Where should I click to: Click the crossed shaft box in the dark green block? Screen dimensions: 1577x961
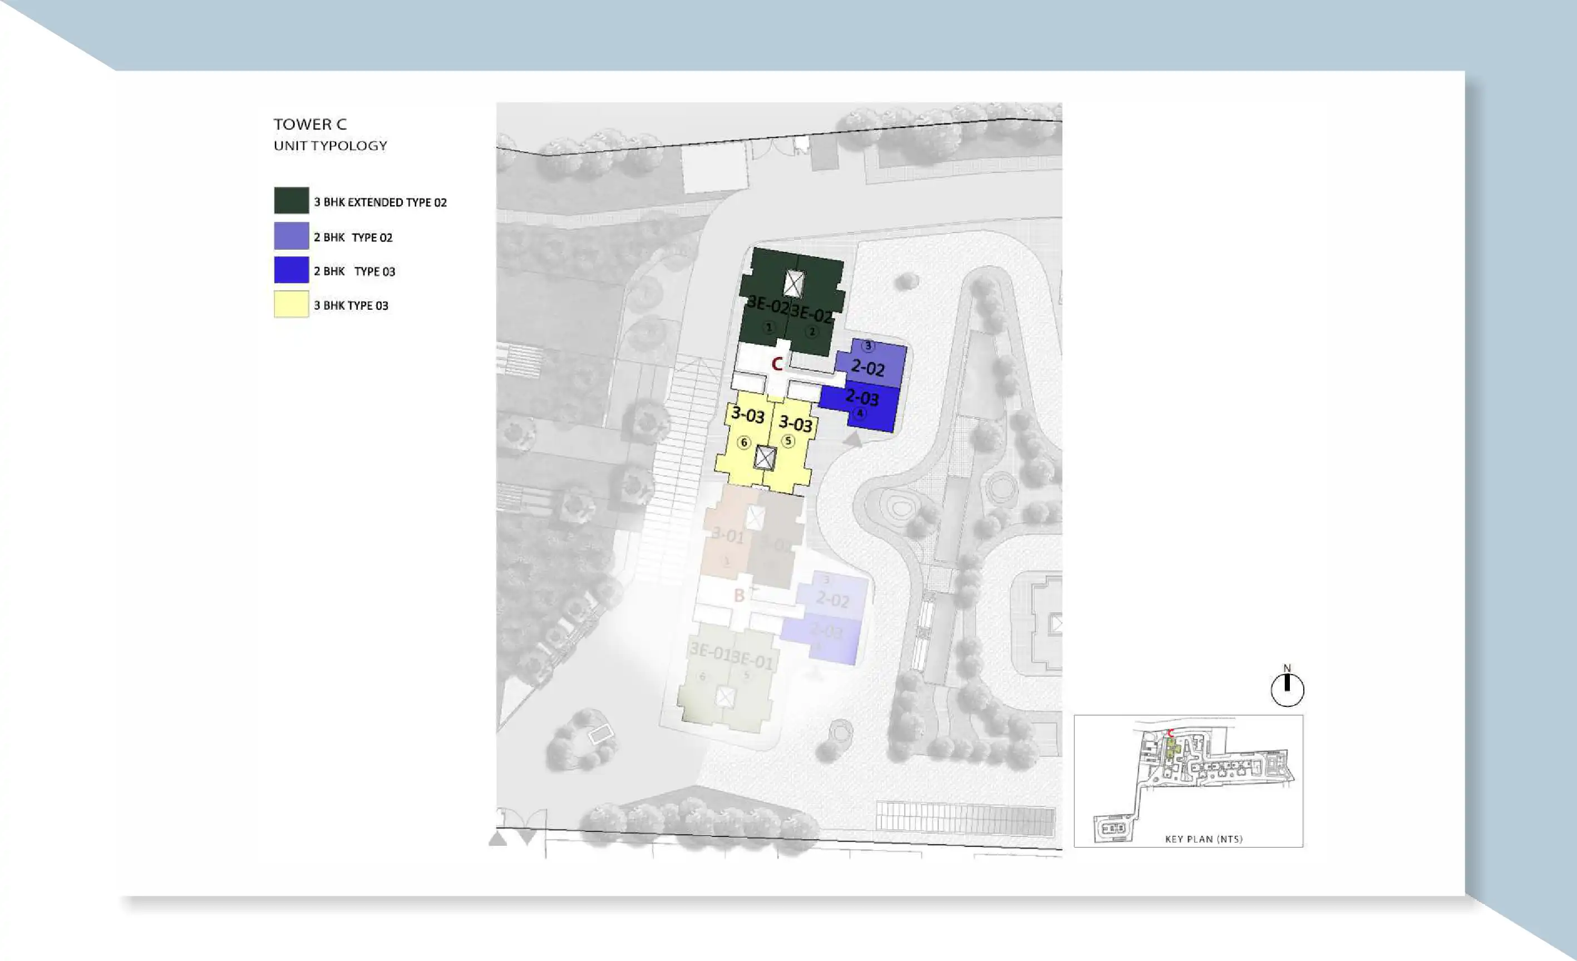(x=794, y=284)
